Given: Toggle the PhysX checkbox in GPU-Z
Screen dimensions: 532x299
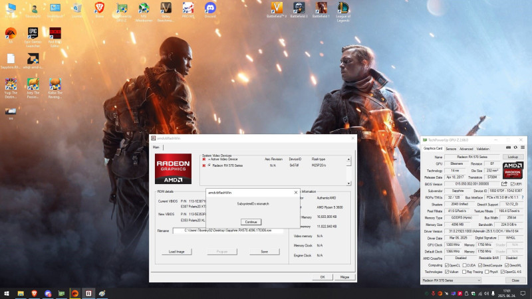Looking at the screenshot, I should [x=487, y=272].
